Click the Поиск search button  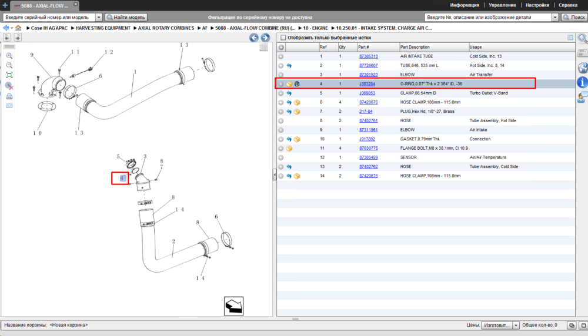(x=574, y=17)
